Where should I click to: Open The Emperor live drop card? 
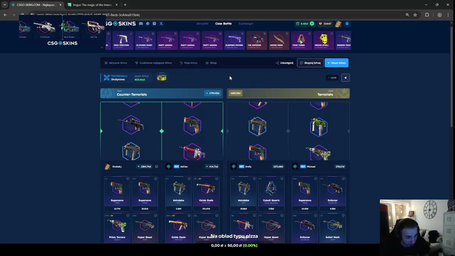[257, 40]
